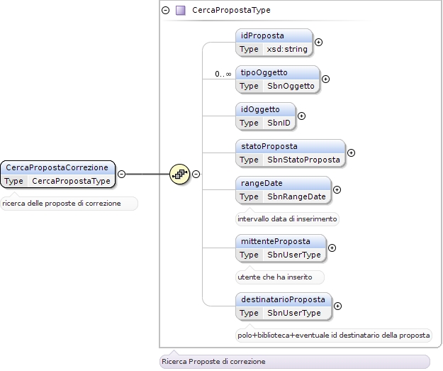The width and height of the screenshot is (443, 371).
Task: Click the 'polo+biblioteca+eventuale id destinatario' annotation
Action: click(x=333, y=336)
